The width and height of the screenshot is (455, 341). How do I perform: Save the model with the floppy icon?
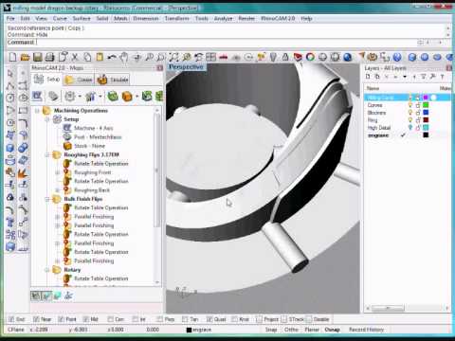tap(37, 57)
